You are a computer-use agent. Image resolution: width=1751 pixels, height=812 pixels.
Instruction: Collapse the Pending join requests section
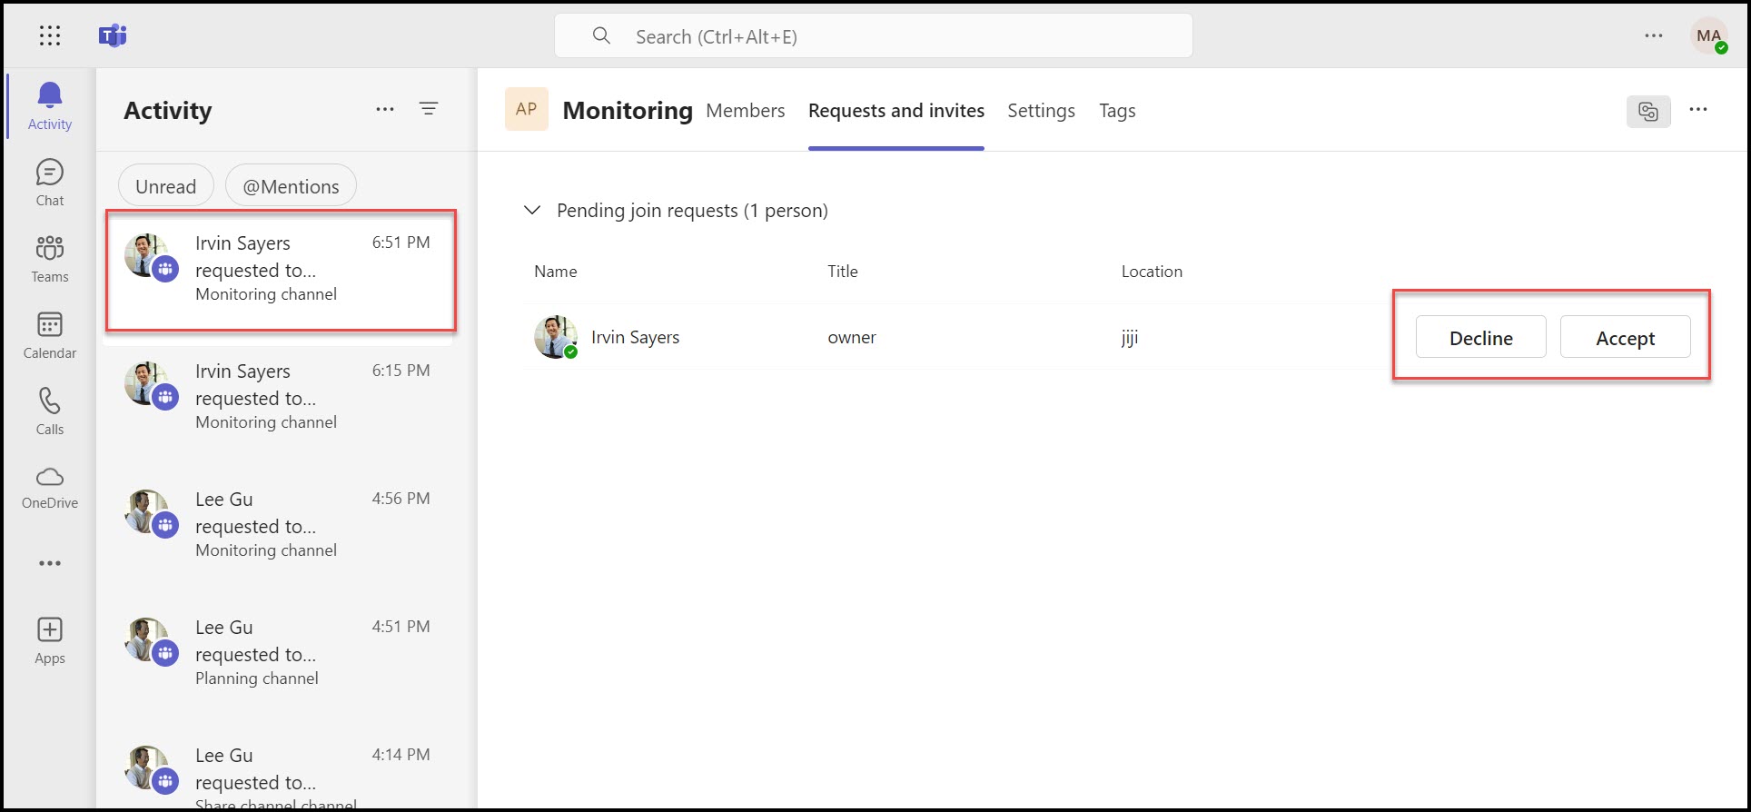coord(532,211)
